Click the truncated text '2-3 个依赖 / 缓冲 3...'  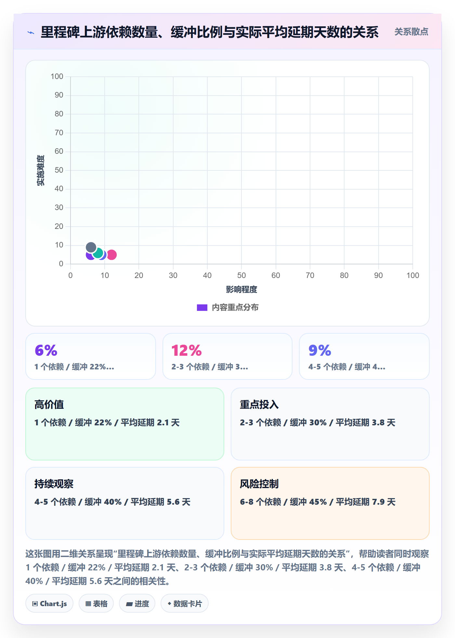coord(210,367)
